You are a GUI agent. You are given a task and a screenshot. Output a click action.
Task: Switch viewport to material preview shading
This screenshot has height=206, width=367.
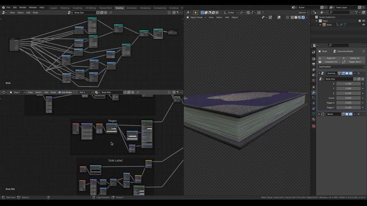point(299,17)
